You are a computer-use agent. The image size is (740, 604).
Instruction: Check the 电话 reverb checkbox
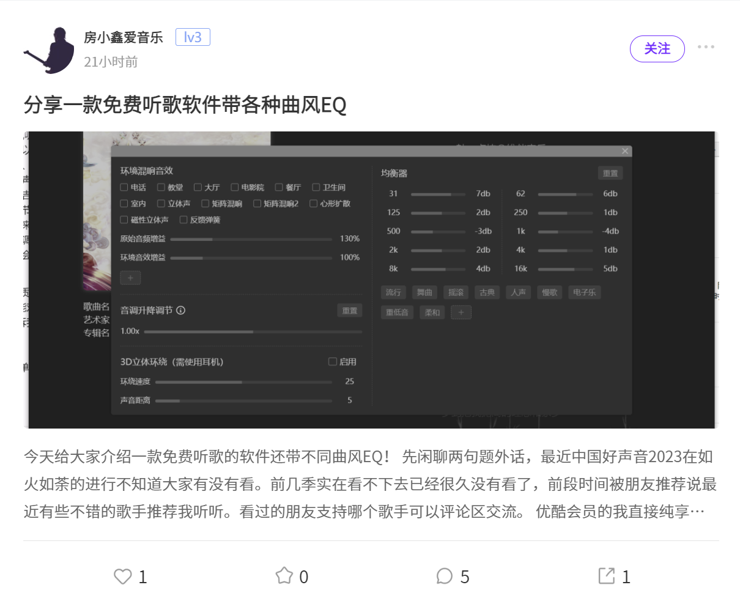coord(124,187)
